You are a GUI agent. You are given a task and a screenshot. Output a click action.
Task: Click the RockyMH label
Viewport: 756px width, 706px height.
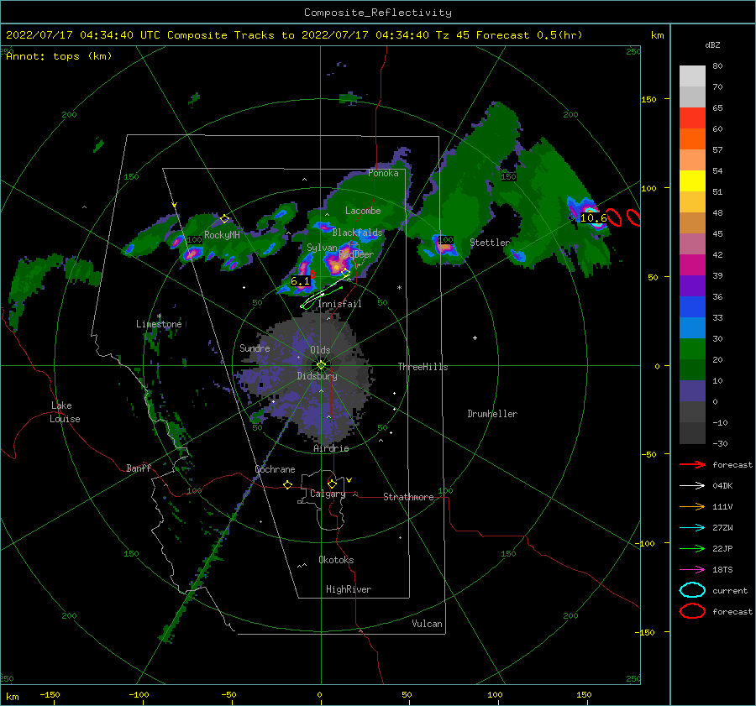click(x=222, y=235)
